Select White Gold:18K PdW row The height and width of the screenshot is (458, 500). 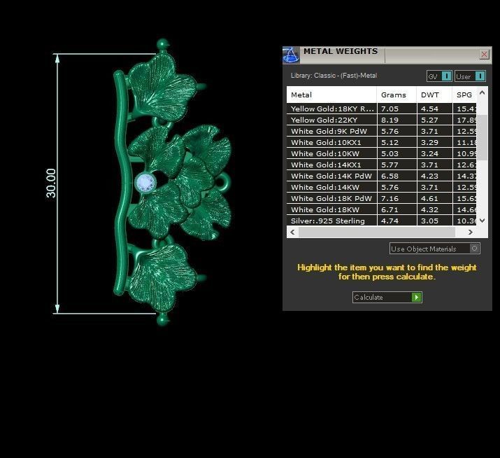382,198
